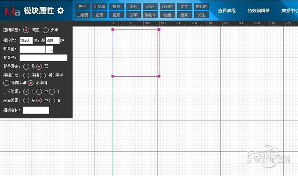
Task: Set vertical position to 下
Action: (x=52, y=92)
